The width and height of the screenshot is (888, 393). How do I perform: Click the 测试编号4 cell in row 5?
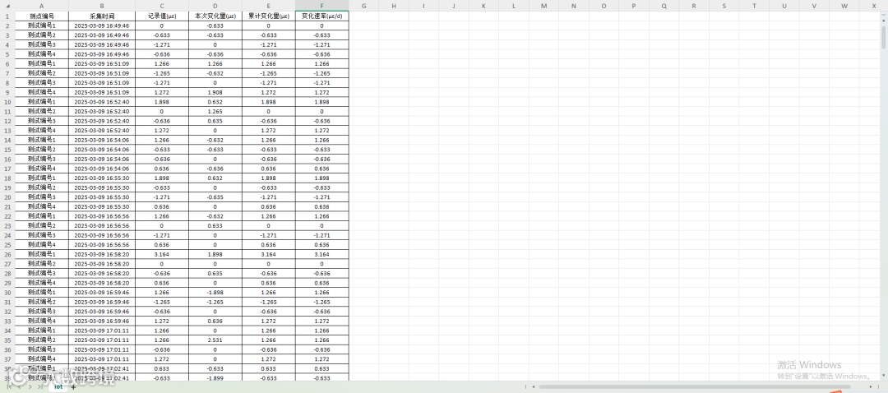coord(41,54)
